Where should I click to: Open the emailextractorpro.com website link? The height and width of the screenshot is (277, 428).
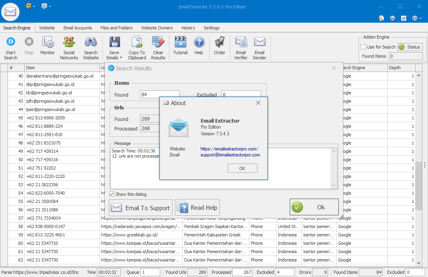[229, 149]
